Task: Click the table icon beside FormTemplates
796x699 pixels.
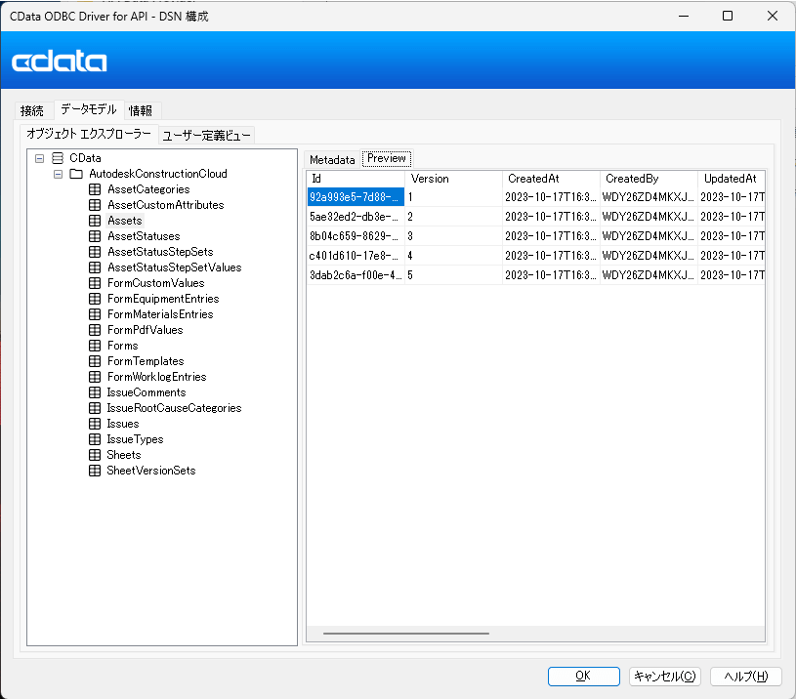Action: click(x=95, y=361)
